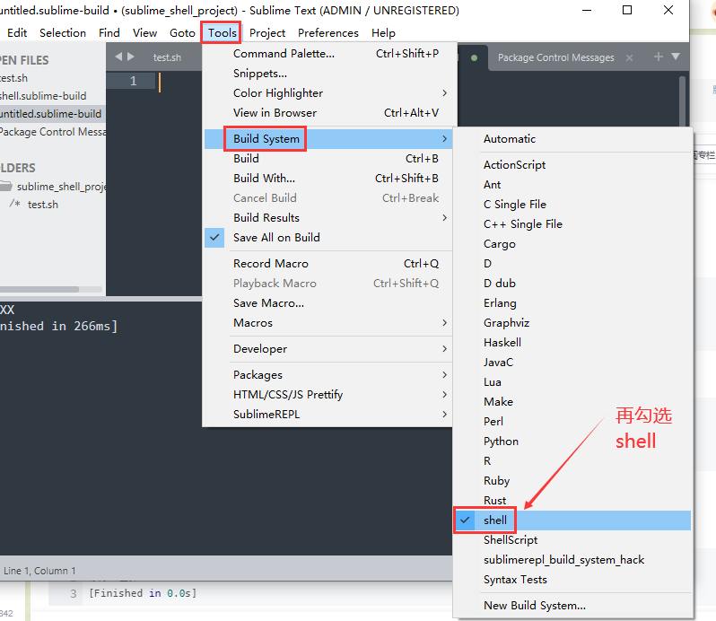The height and width of the screenshot is (621, 716).
Task: Click the new tab plus icon
Action: pyautogui.click(x=658, y=57)
